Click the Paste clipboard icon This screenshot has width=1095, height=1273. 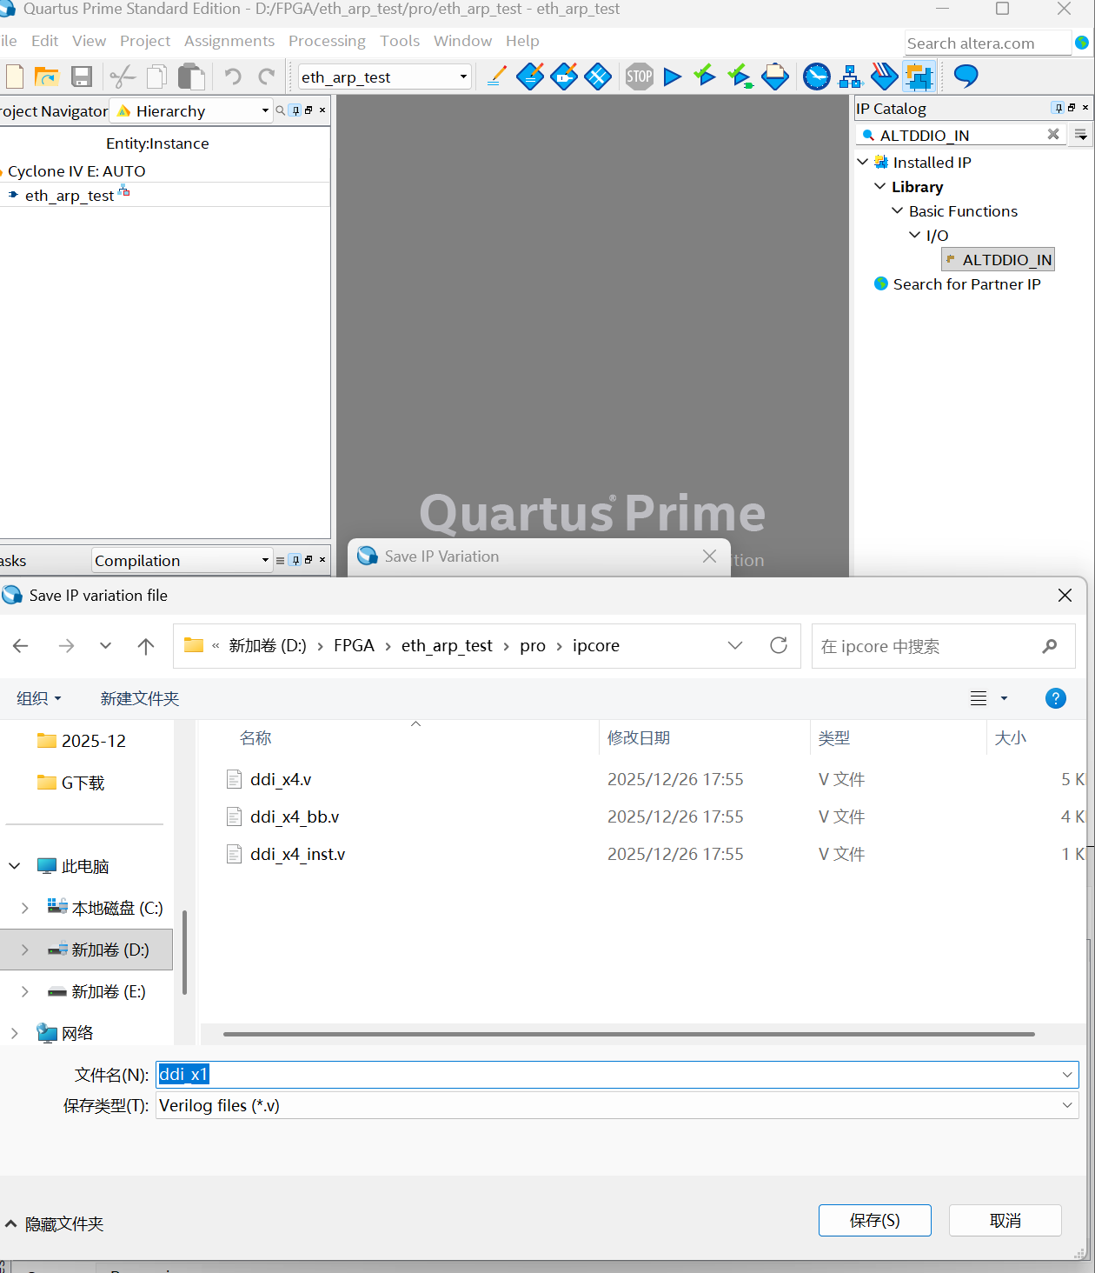tap(191, 77)
